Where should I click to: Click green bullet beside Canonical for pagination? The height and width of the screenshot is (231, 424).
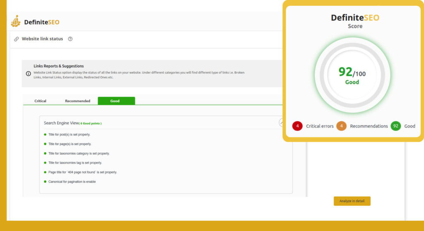(x=45, y=181)
